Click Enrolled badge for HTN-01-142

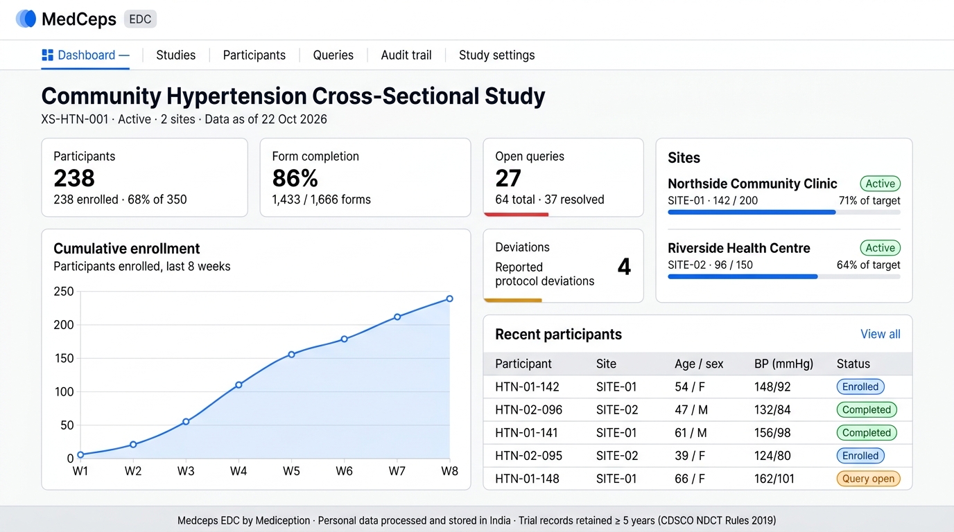[860, 387]
